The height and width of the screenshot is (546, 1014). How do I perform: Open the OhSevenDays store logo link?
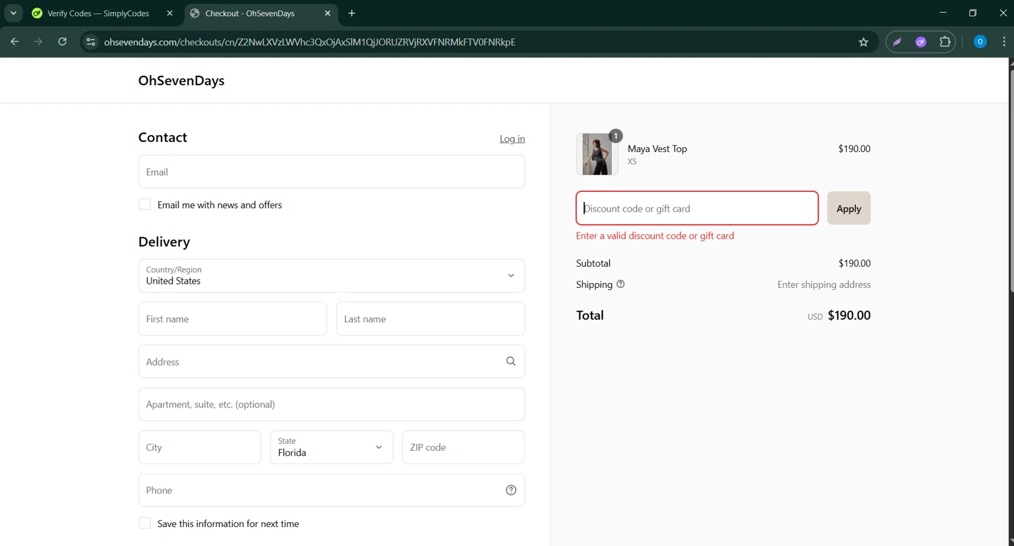181,80
